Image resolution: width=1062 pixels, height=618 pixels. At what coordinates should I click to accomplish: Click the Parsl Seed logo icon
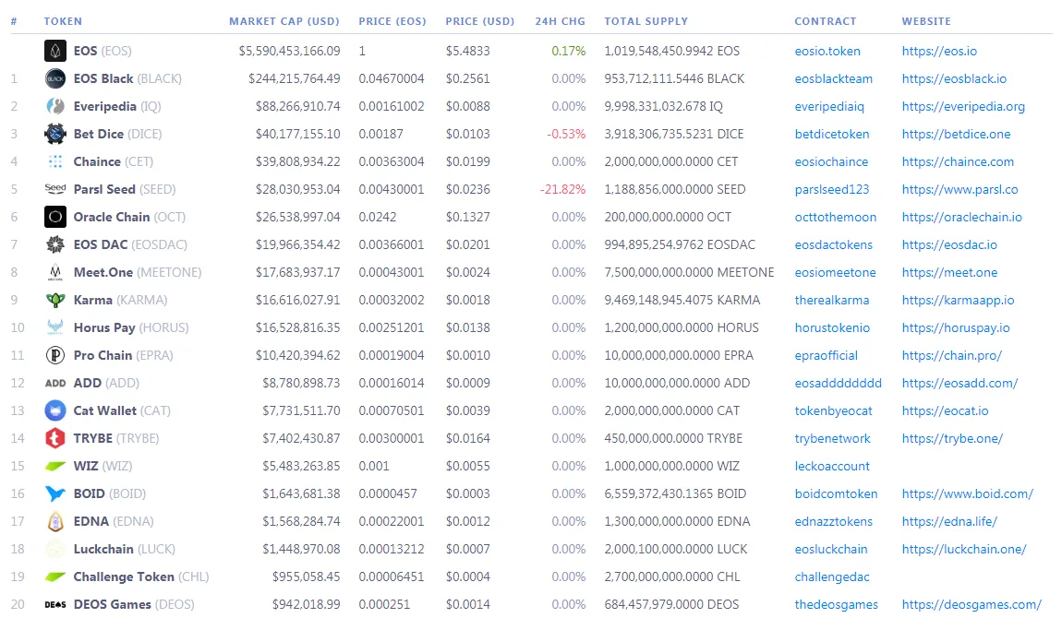(x=54, y=189)
